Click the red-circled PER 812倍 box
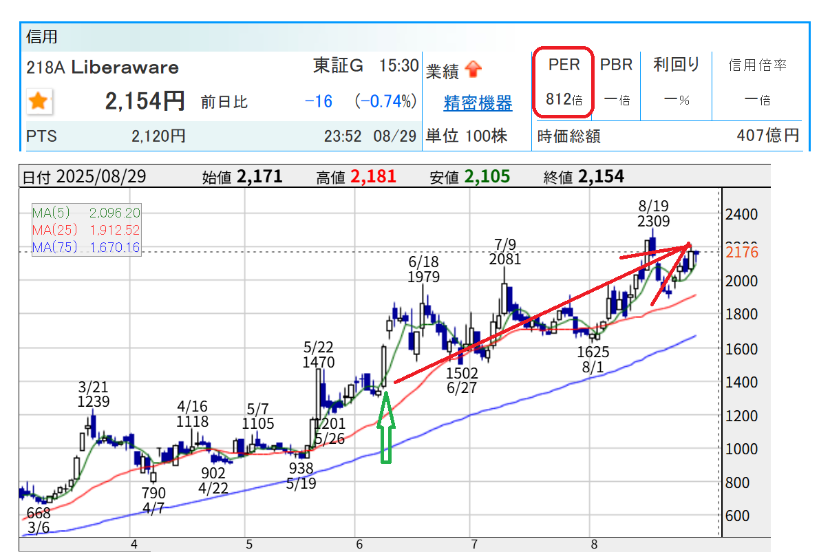830x552 pixels. click(x=564, y=82)
